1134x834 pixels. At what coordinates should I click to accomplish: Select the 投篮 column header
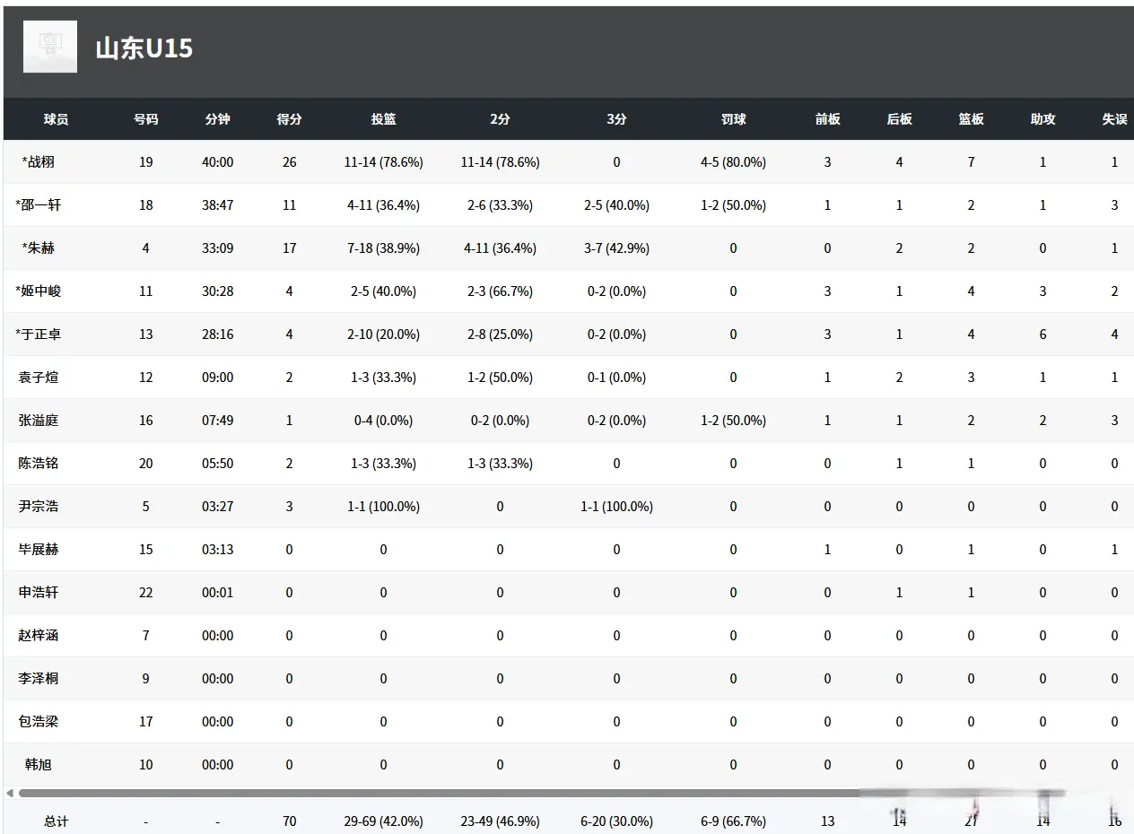pos(383,119)
